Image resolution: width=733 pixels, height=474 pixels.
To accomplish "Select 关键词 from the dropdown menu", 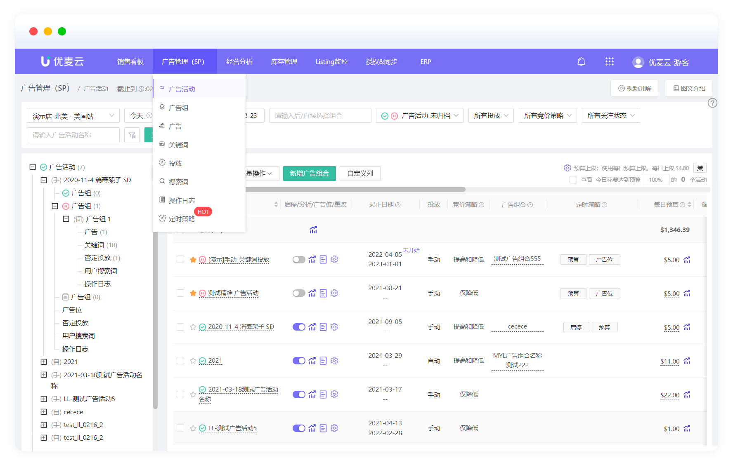I will point(178,145).
